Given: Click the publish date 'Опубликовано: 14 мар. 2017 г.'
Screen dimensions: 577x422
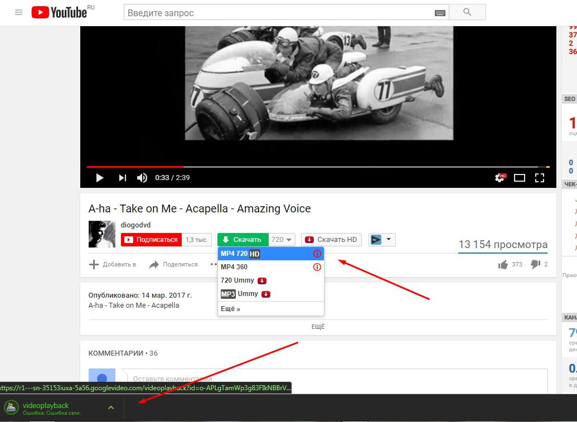Looking at the screenshot, I should pos(140,295).
